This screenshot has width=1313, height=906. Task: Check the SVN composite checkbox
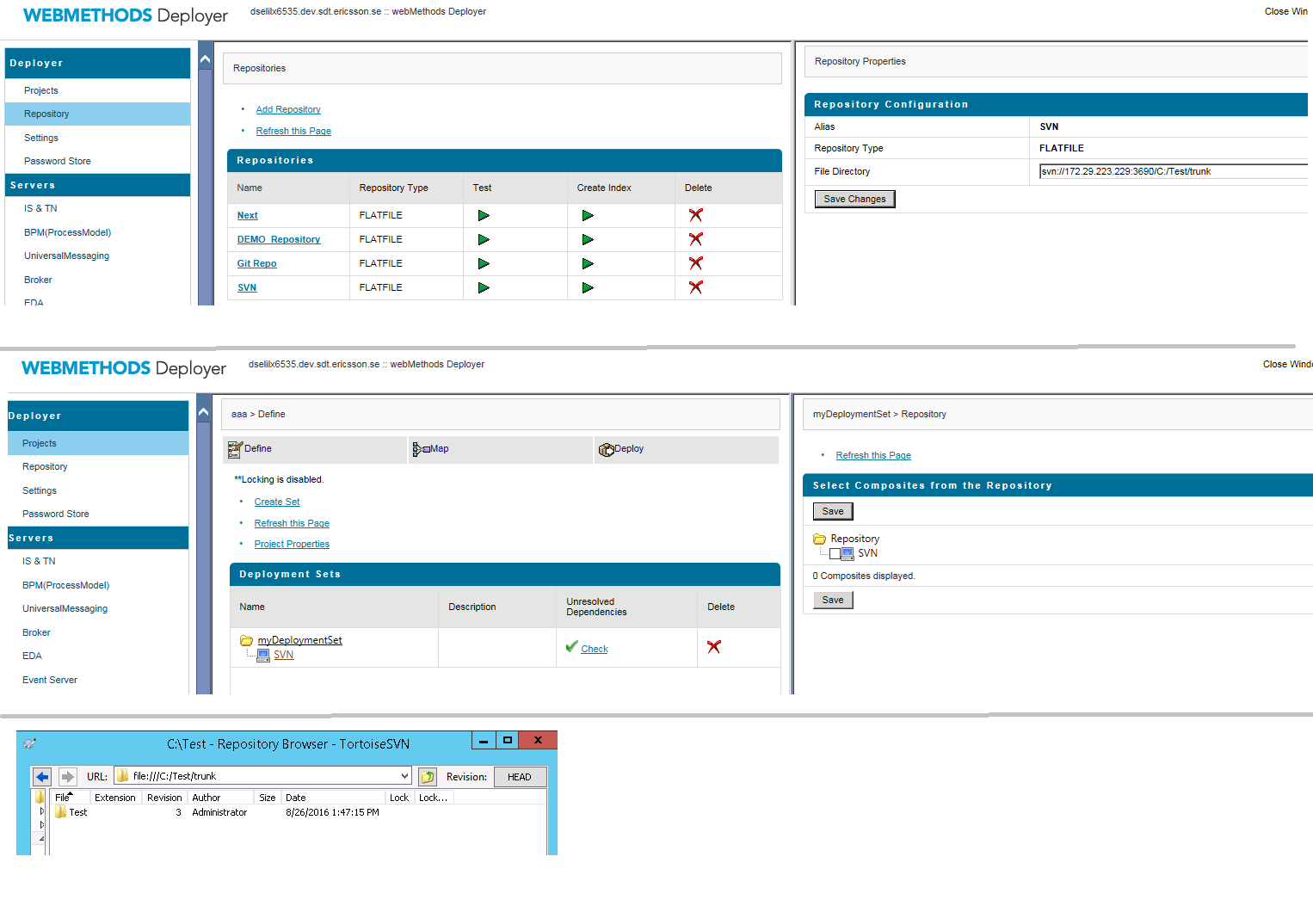point(835,553)
